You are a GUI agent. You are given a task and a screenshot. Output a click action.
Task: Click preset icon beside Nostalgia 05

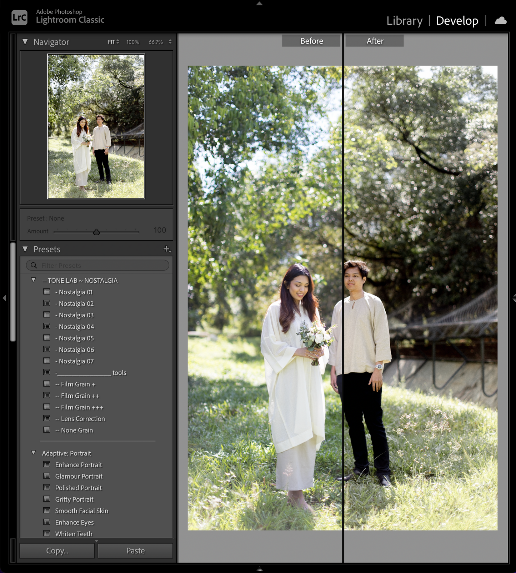tap(47, 338)
